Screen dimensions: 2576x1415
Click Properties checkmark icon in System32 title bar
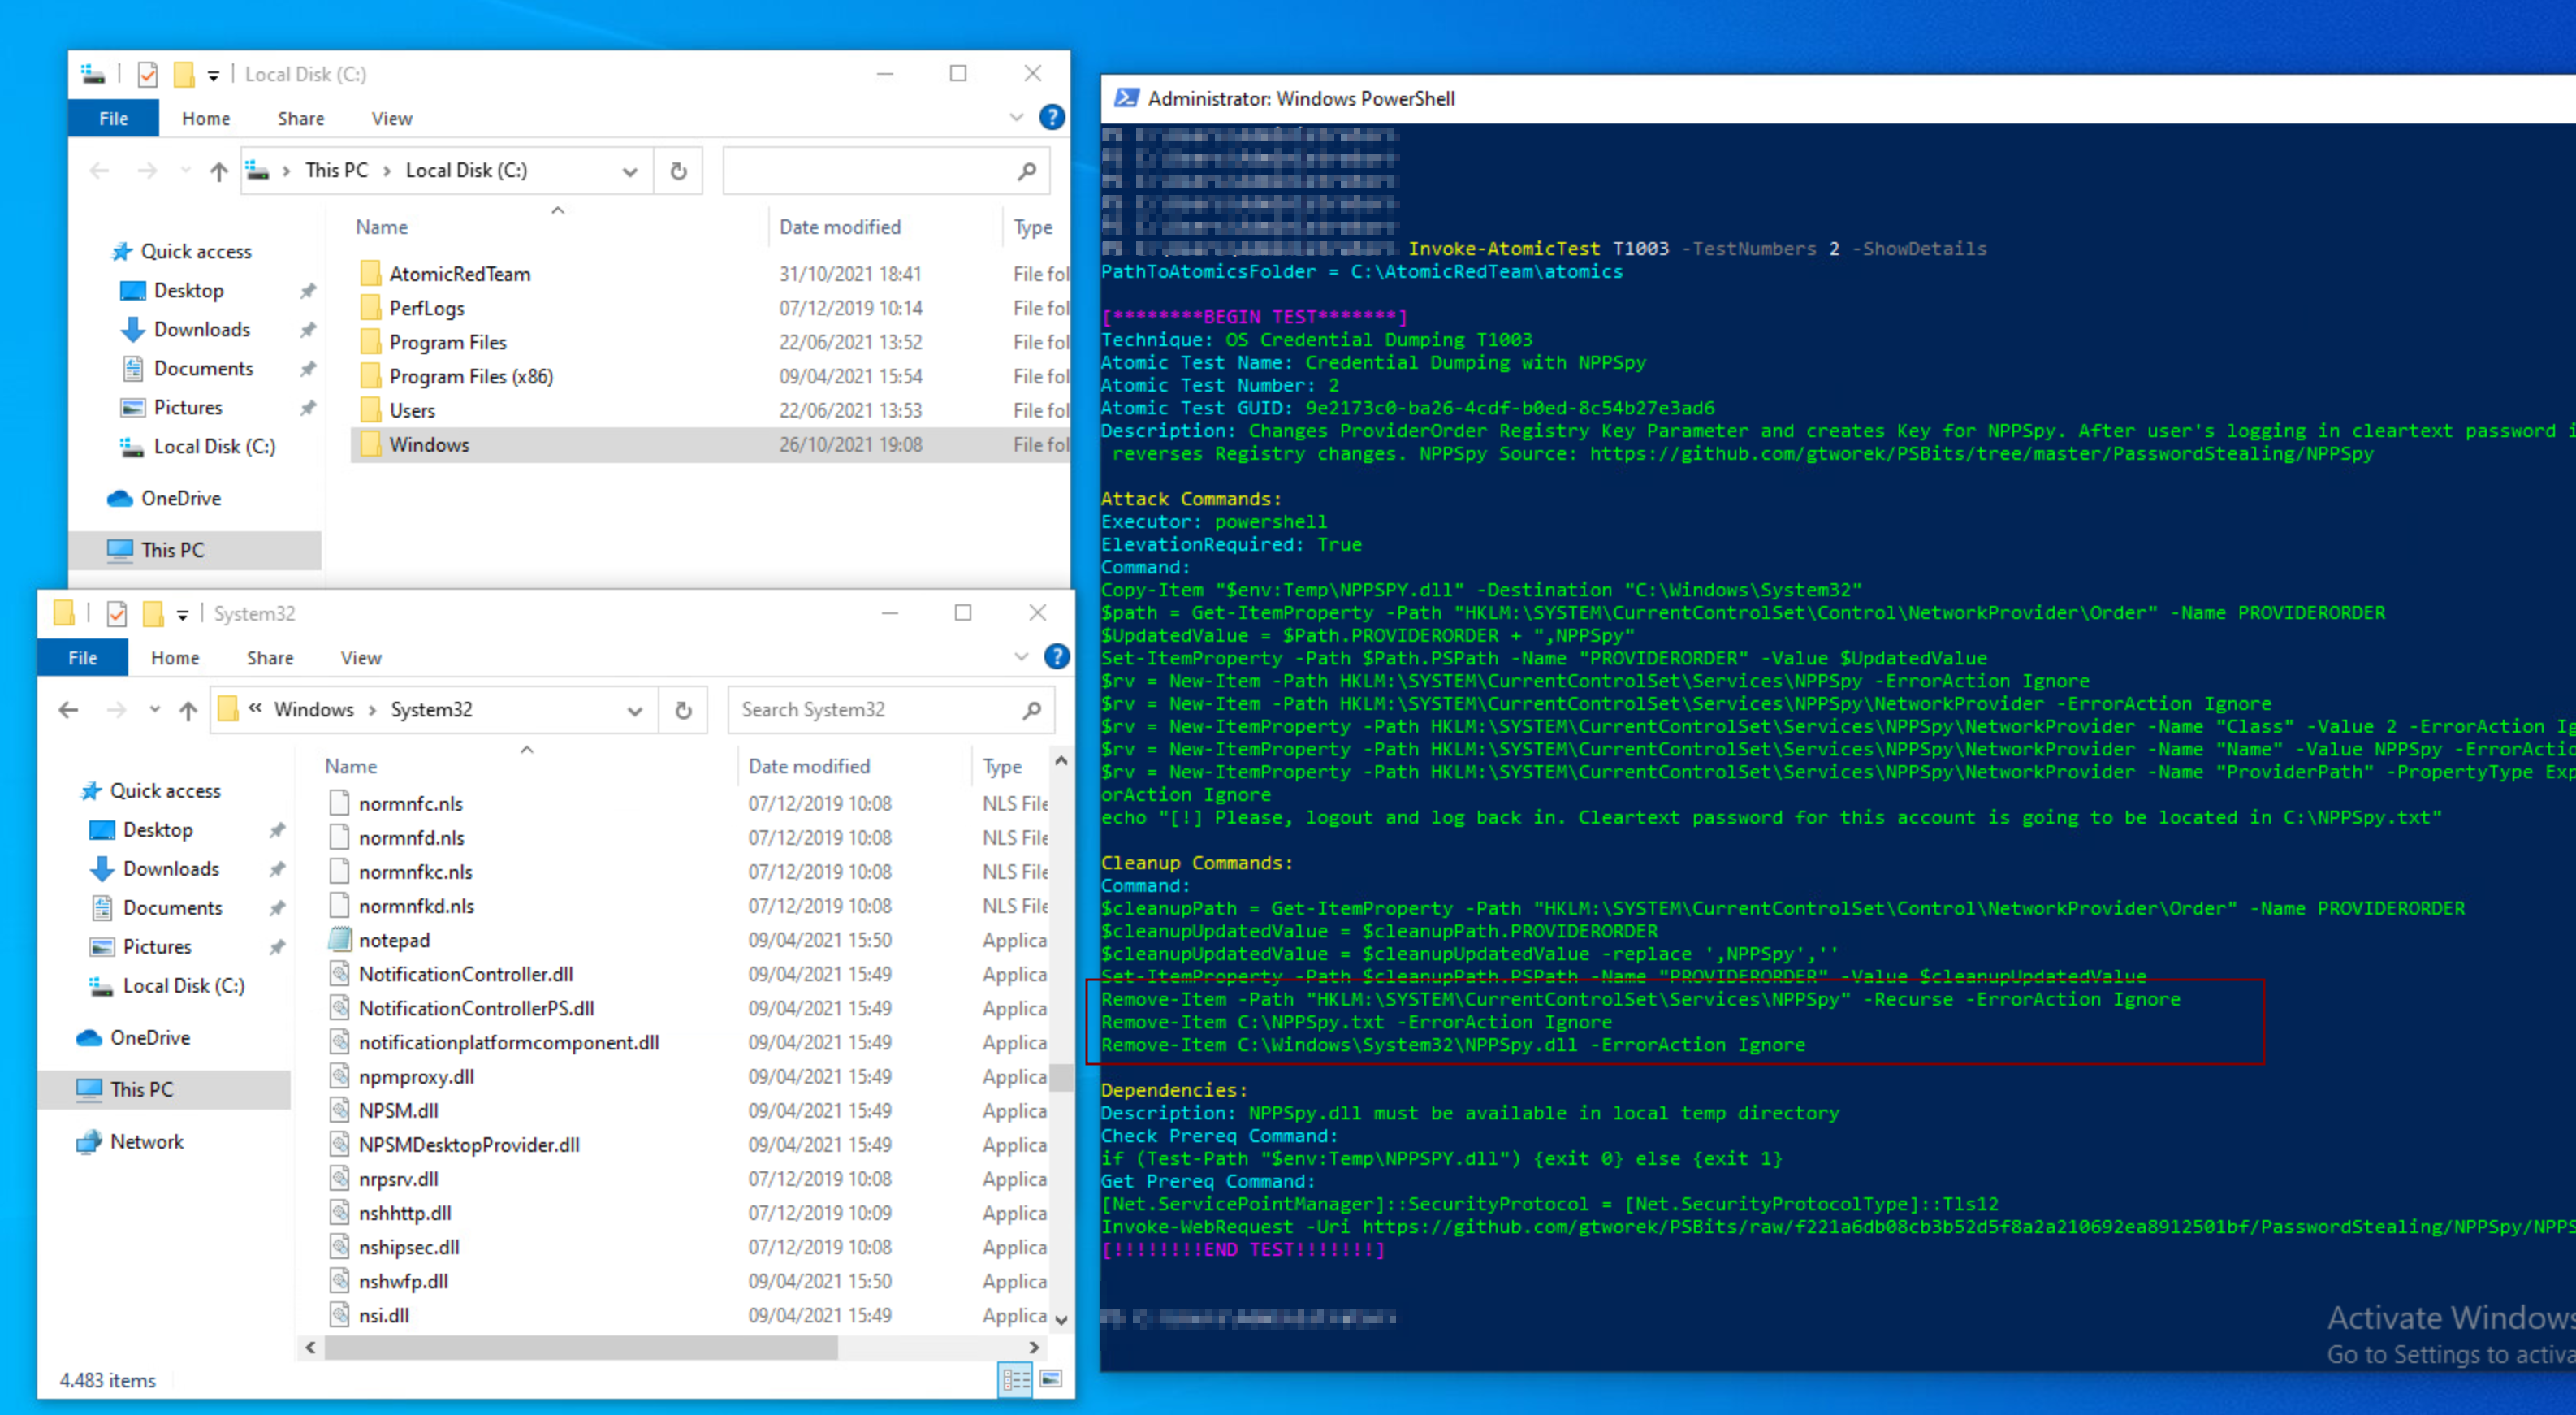[x=117, y=614]
